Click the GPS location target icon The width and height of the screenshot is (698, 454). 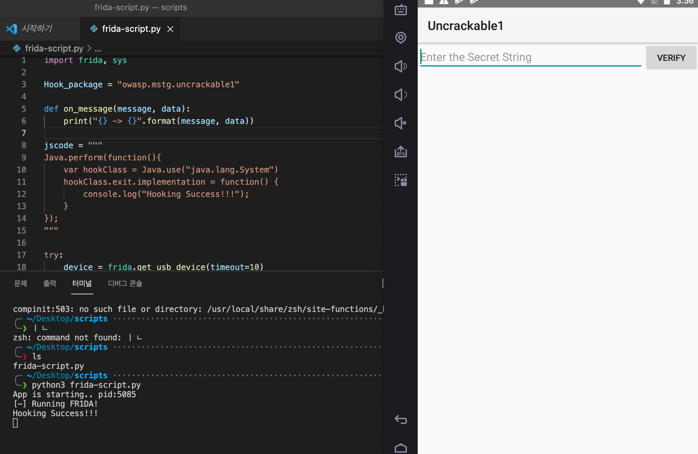coord(400,38)
